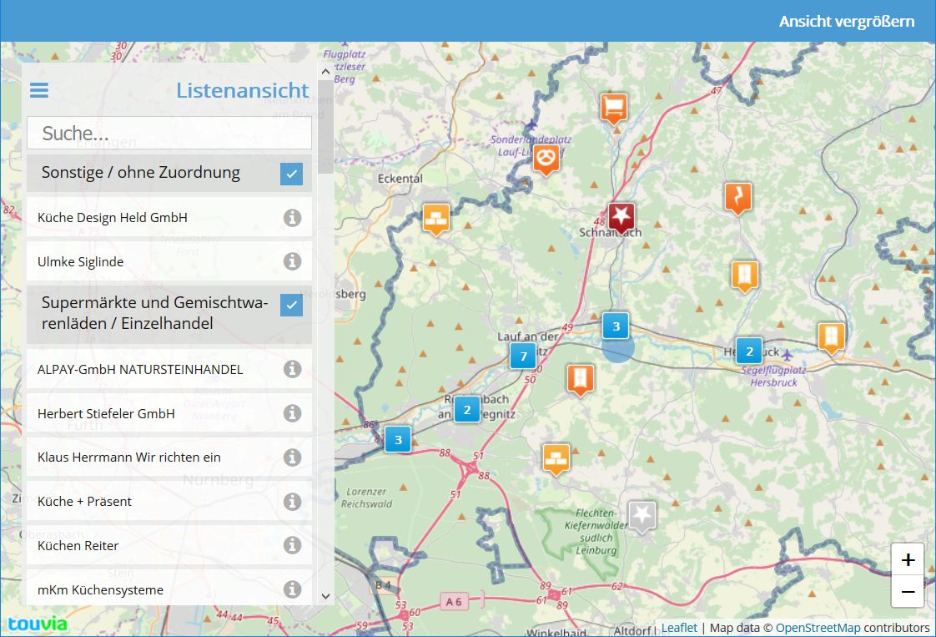Viewport: 936px width, 637px height.
Task: Open the Listenansicht view
Action: 243,90
